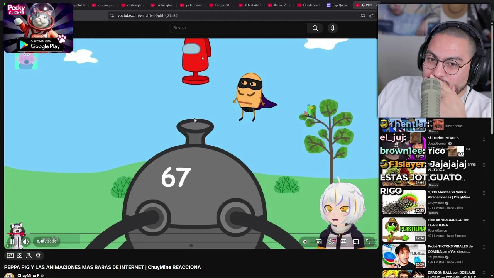
Task: Click the ChuyMine R channel avatar below the title
Action: [x=9, y=275]
